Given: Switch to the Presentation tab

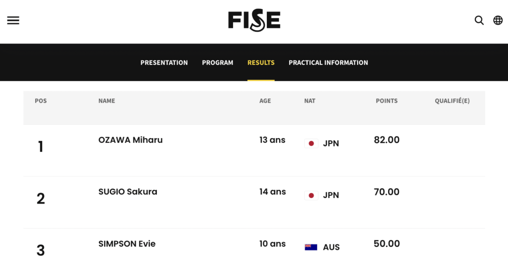Looking at the screenshot, I should click(164, 63).
